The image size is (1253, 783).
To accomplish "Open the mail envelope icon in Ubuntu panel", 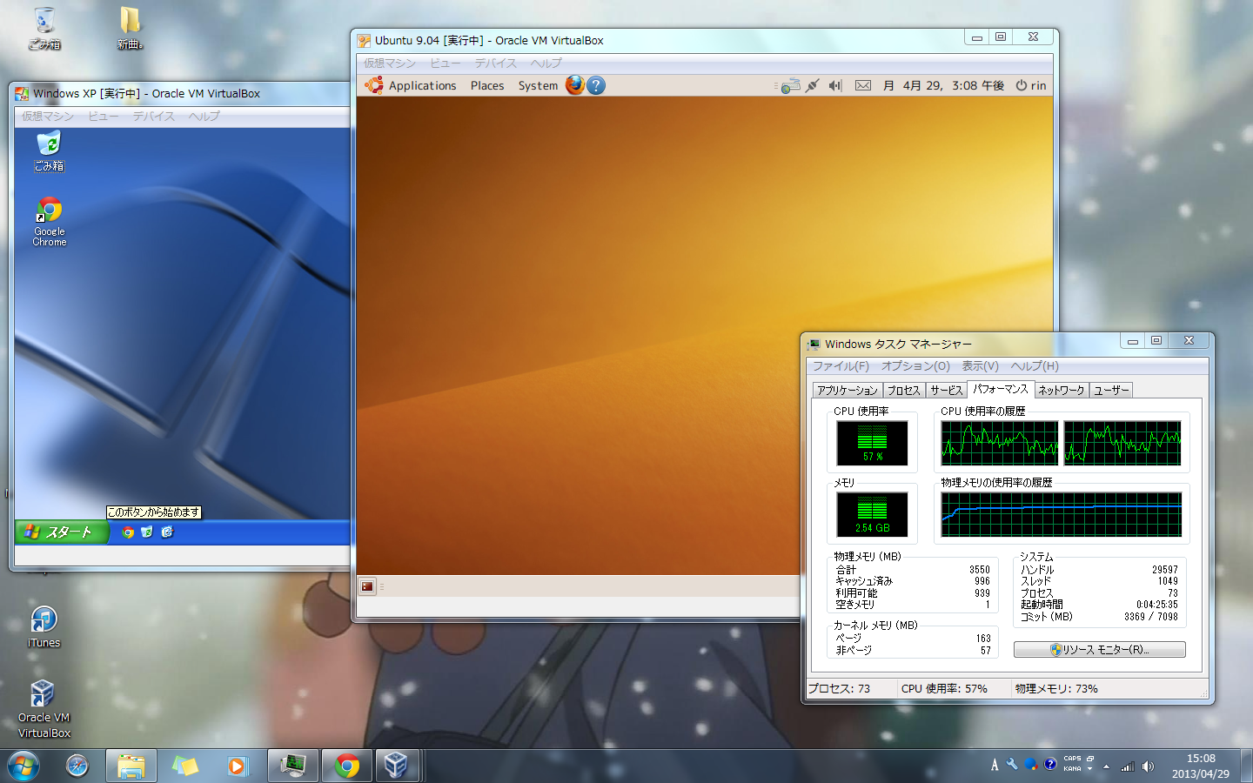I will (862, 85).
